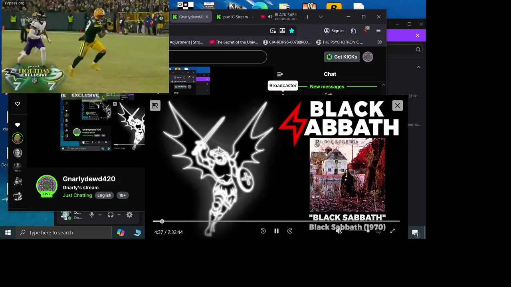Viewport: 511px width, 287px height.
Task: Click the Type here to search box
Action: (64, 232)
